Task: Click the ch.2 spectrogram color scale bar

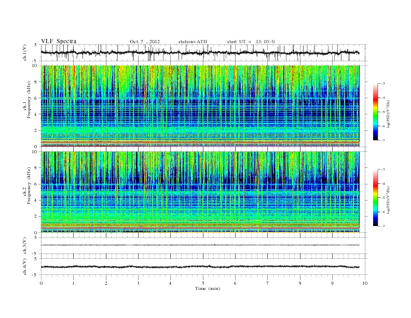Action: (376, 198)
